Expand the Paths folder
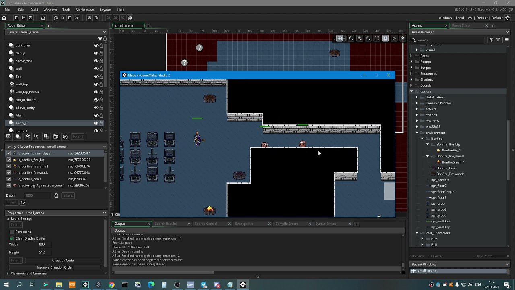515x290 pixels. 412,56
